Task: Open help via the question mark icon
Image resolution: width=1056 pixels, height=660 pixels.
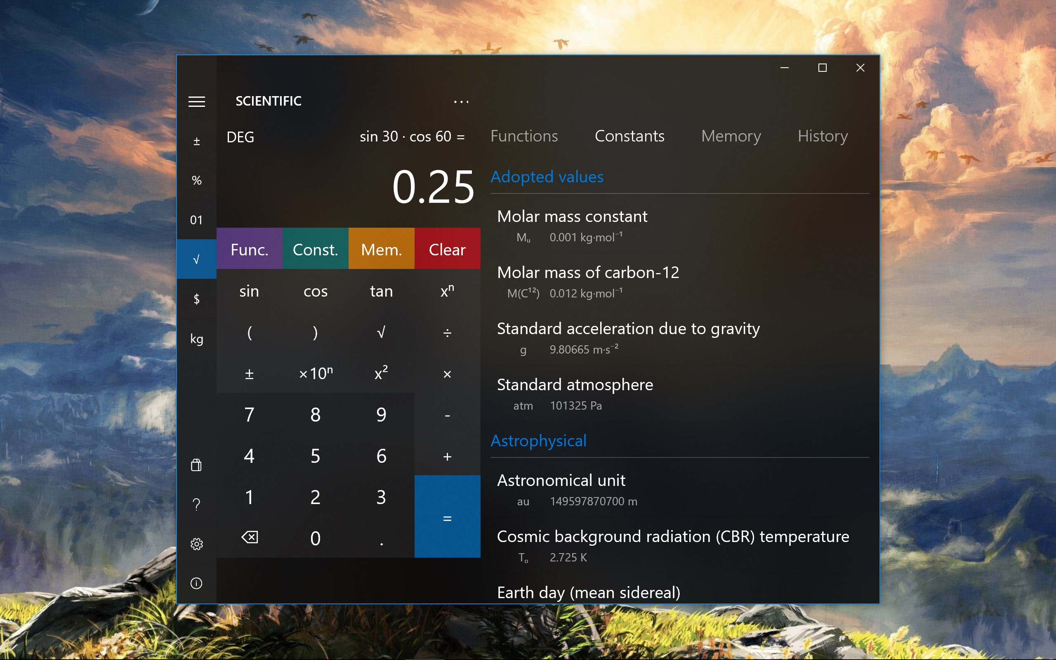Action: click(x=197, y=504)
